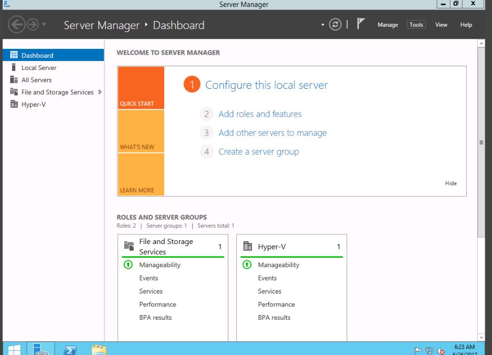Switch to the Learn More tile

coord(141,175)
